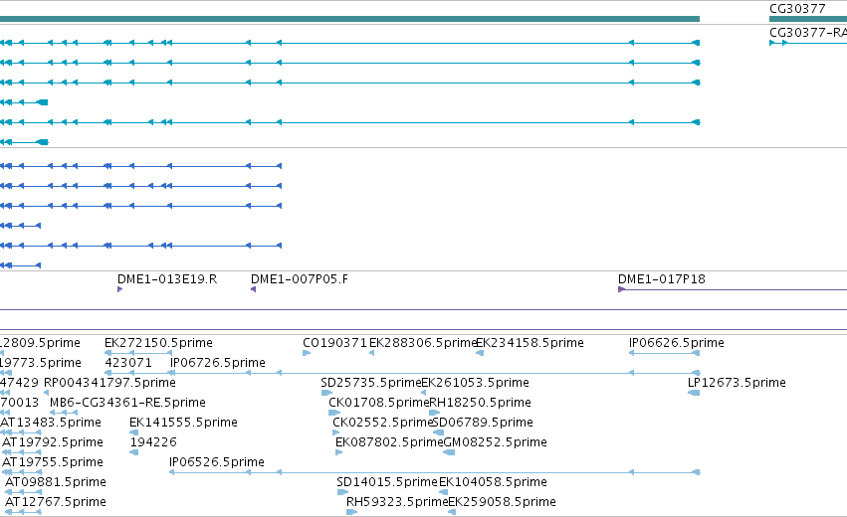The width and height of the screenshot is (847, 517).
Task: Select the IP06526.5prime label
Action: (217, 462)
